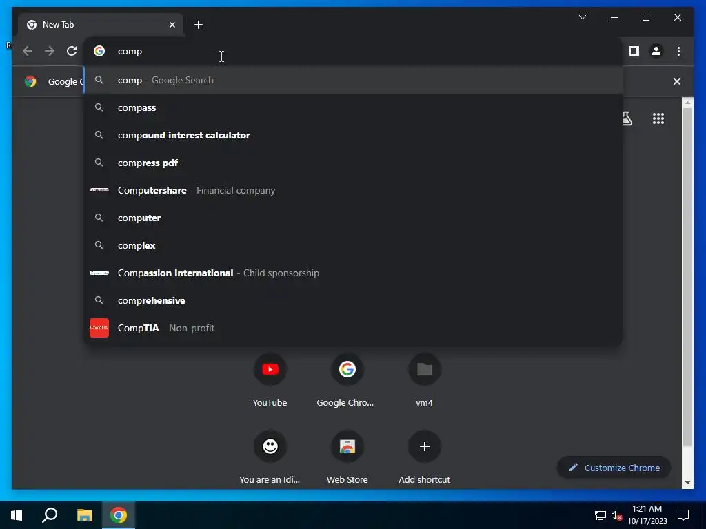Click the forward navigation arrow
The image size is (706, 529).
[x=50, y=51]
